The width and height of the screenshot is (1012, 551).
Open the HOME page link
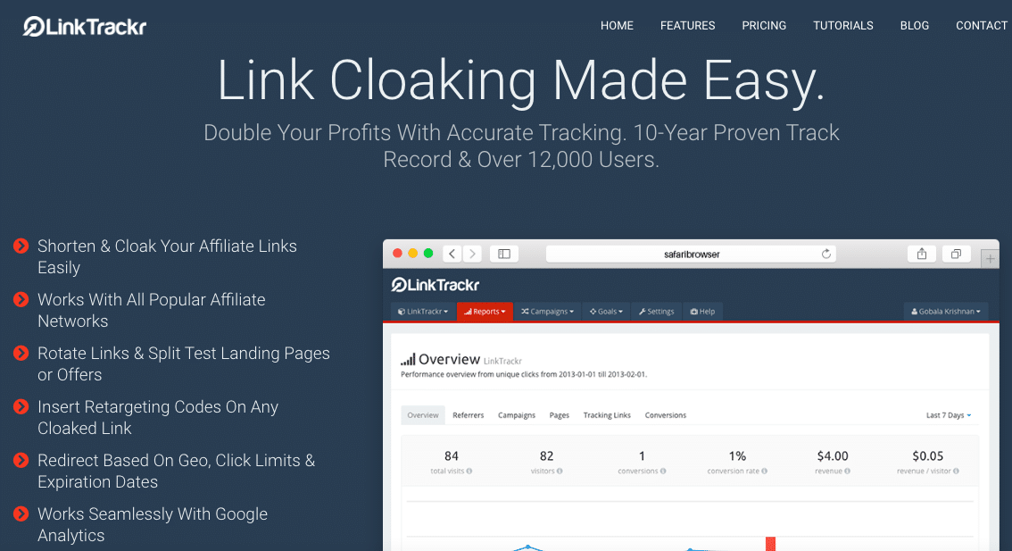[617, 26]
